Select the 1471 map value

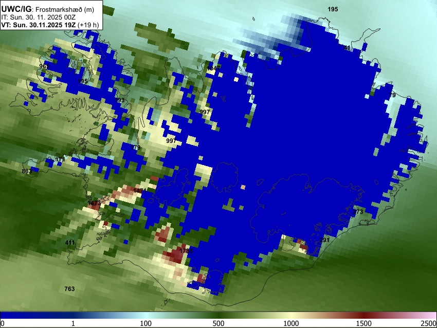[x=140, y=191]
